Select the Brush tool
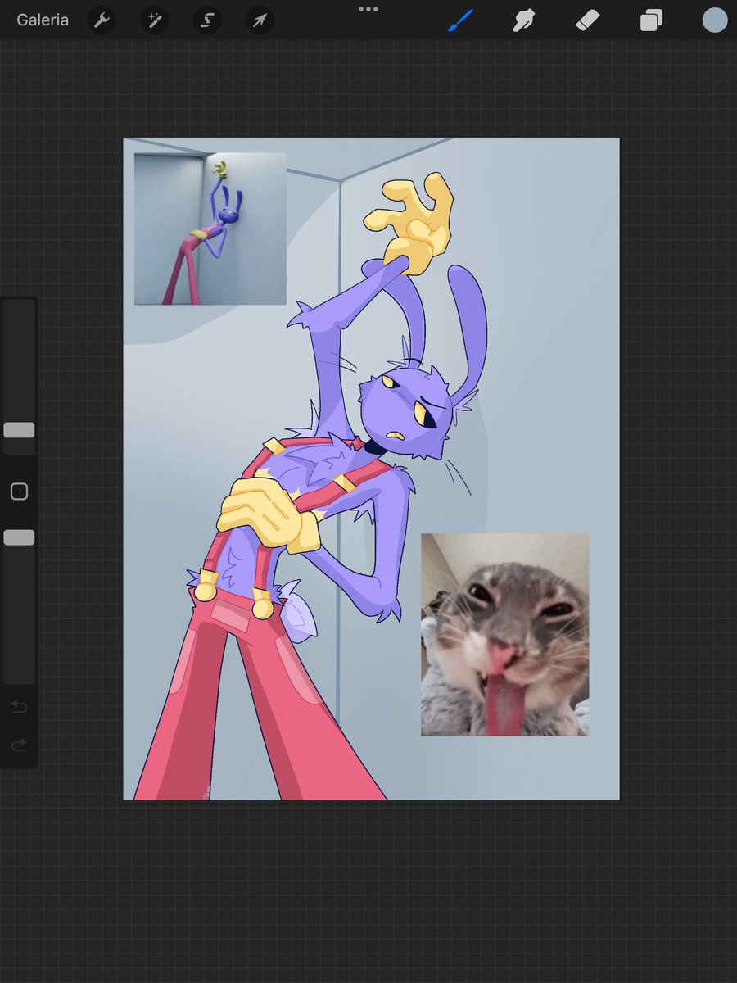This screenshot has width=737, height=983. point(461,20)
